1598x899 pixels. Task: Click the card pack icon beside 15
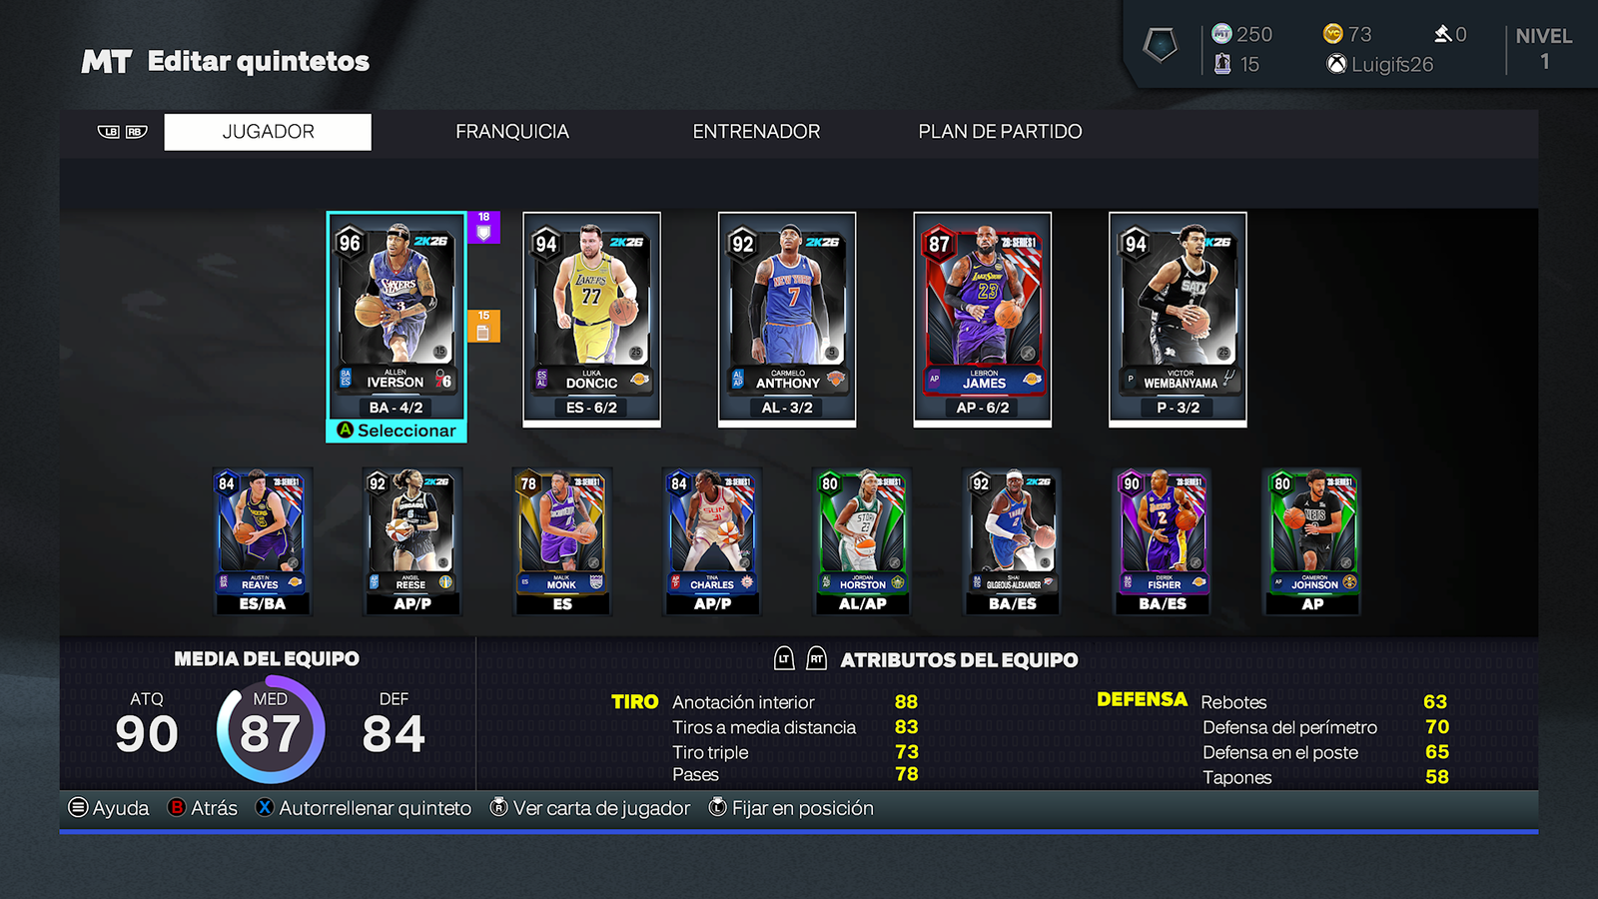tap(1222, 64)
